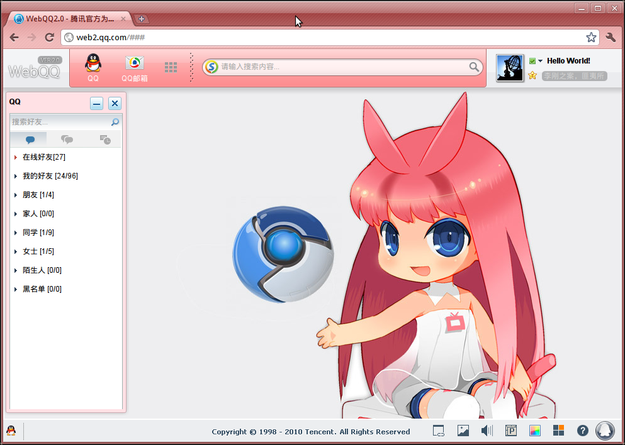Image resolution: width=625 pixels, height=445 pixels.
Task: Switch to the contacts chat-bubble tab
Action: pos(30,140)
